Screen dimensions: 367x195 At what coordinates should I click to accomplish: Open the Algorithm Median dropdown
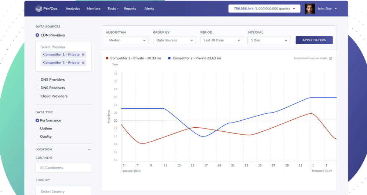point(127,40)
